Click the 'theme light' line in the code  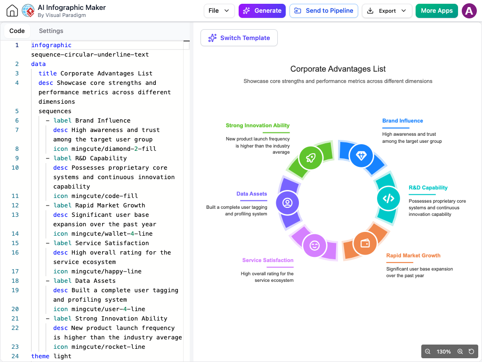tap(51, 356)
